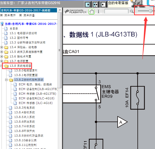Click the panel layout button with left arrow
Screen dimensions: 155x149
[103, 5]
